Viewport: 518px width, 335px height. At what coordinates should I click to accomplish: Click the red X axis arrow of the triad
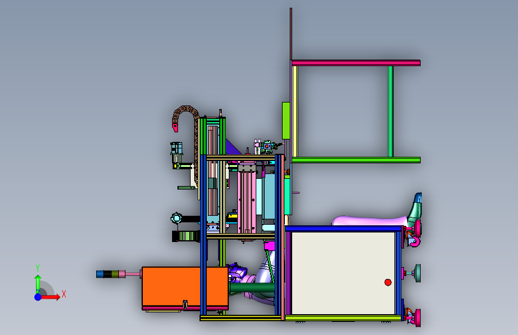point(50,297)
